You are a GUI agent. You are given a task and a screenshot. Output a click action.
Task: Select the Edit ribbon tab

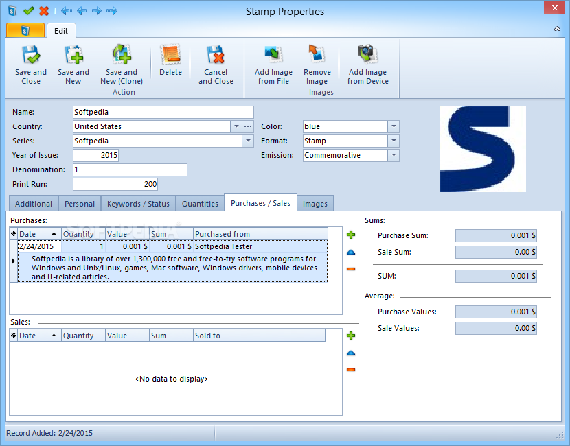[x=61, y=31]
